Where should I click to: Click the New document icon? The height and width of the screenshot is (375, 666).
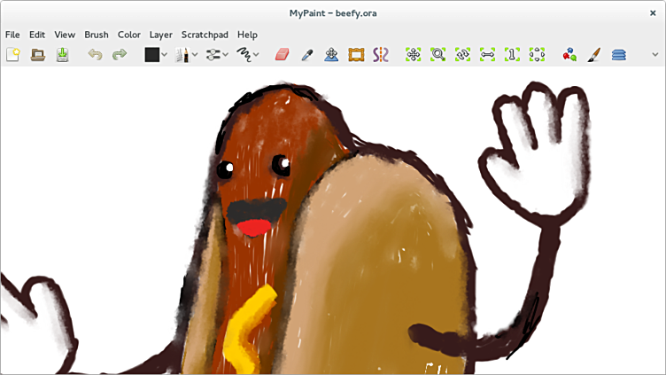point(12,55)
